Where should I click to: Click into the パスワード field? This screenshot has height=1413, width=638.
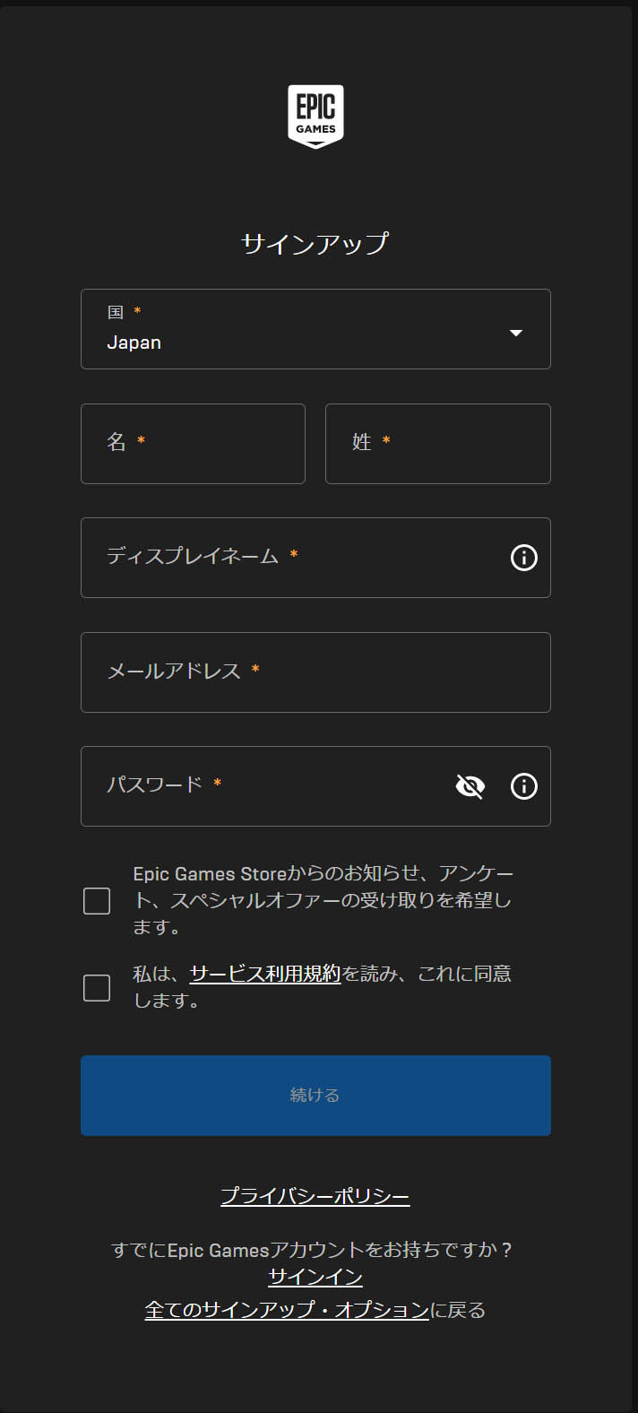tap(269, 786)
